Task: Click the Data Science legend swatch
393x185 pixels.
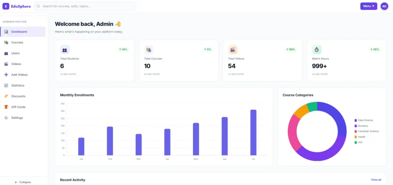Action: tap(356, 120)
